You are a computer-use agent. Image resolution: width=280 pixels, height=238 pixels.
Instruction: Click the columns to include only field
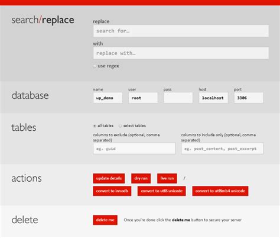click(222, 149)
